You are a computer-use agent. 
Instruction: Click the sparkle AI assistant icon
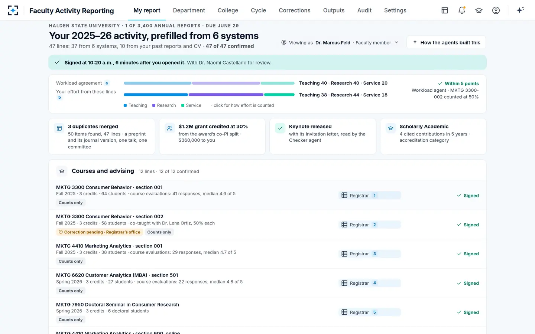(520, 10)
